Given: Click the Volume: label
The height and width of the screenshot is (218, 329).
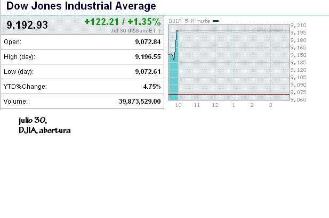Looking at the screenshot, I should 16,102.
